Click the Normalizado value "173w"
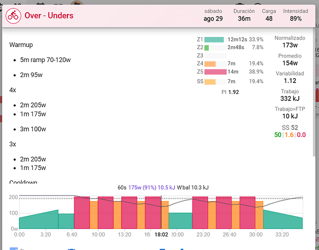Viewport: 319px width, 250px height. pyautogui.click(x=290, y=45)
